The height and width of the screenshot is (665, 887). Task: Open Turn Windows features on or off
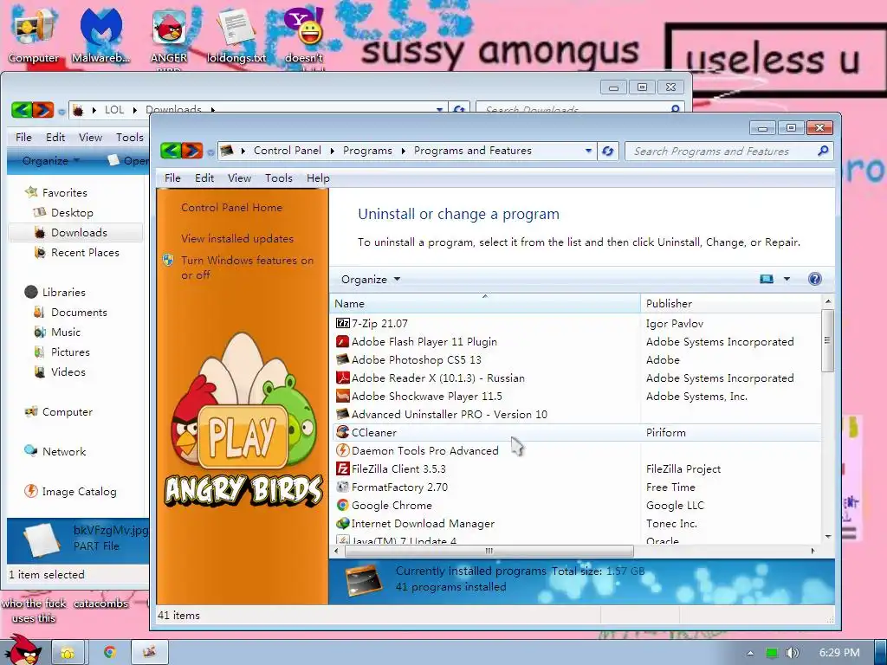(247, 268)
